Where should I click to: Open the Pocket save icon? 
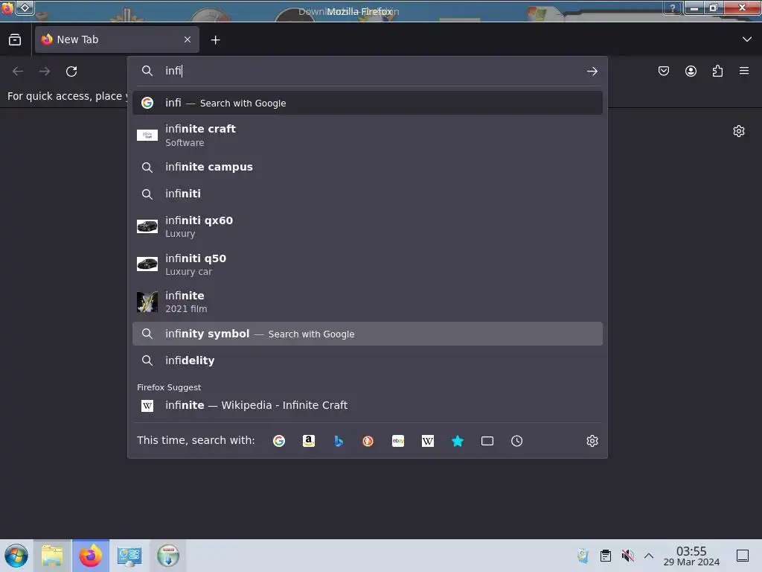pyautogui.click(x=664, y=71)
